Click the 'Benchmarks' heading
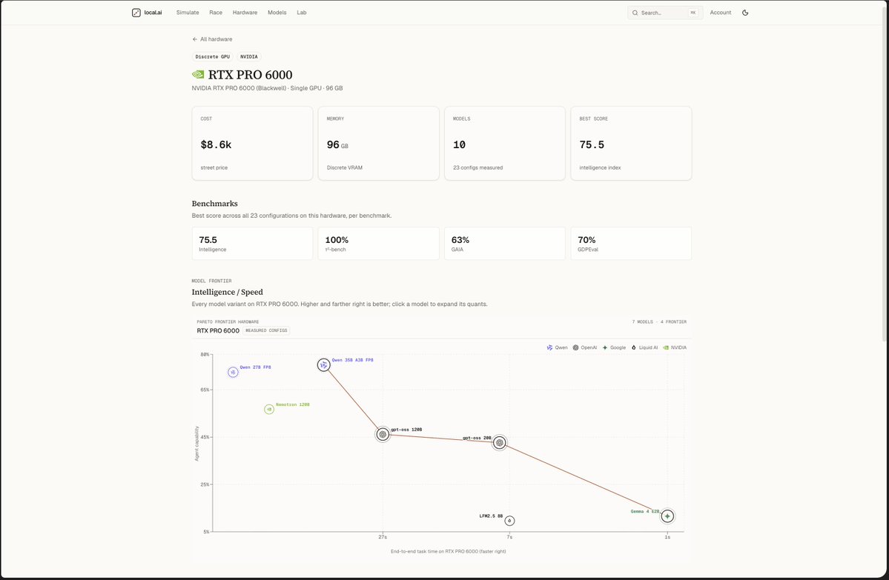889x580 pixels. (x=215, y=204)
